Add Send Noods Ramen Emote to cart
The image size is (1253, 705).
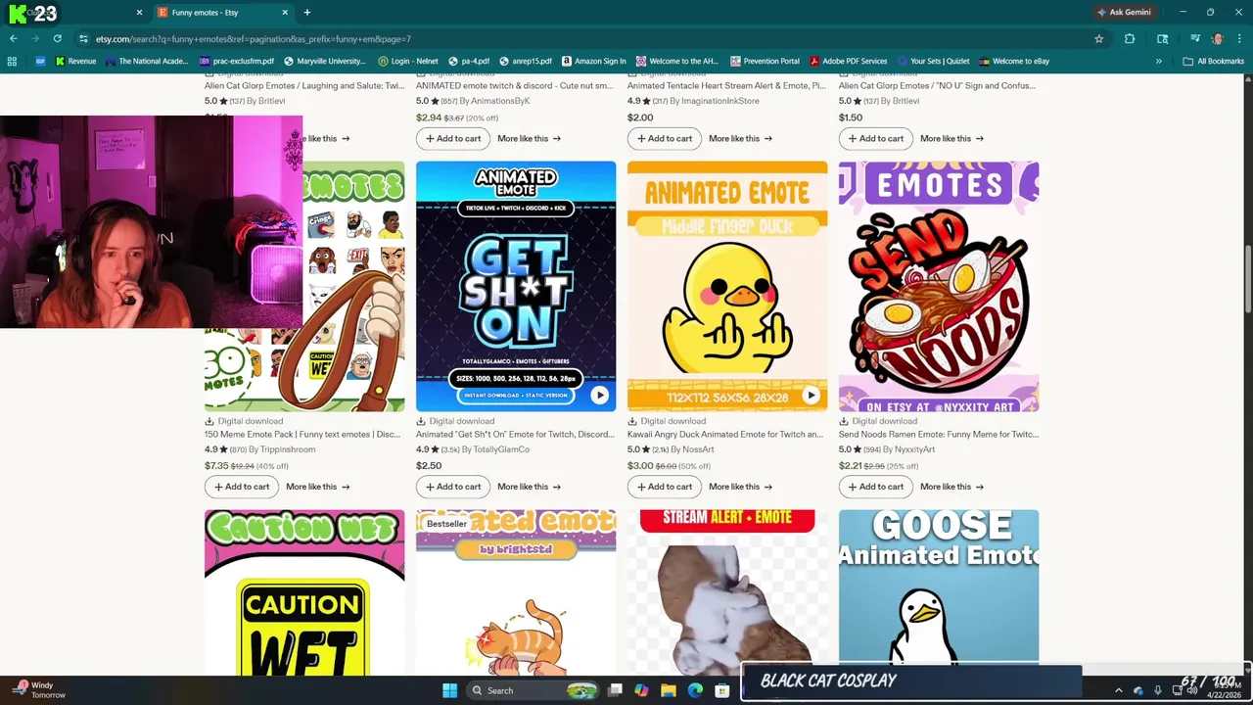[875, 487]
